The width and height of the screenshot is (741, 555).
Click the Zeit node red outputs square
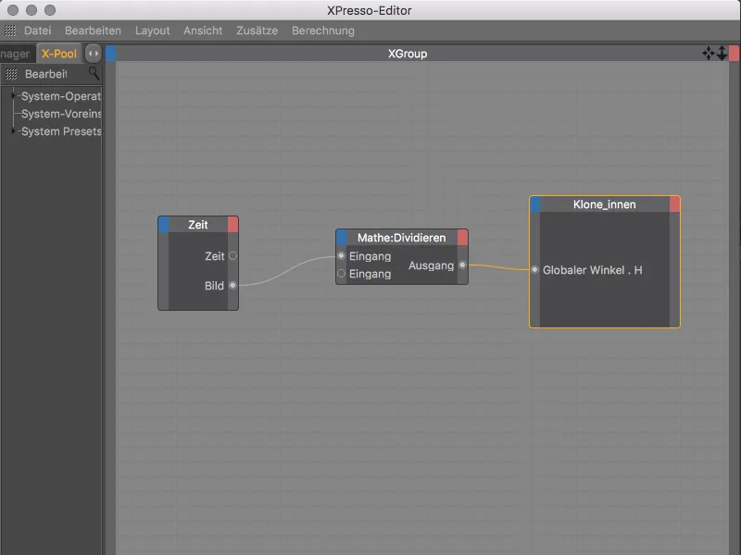(233, 225)
